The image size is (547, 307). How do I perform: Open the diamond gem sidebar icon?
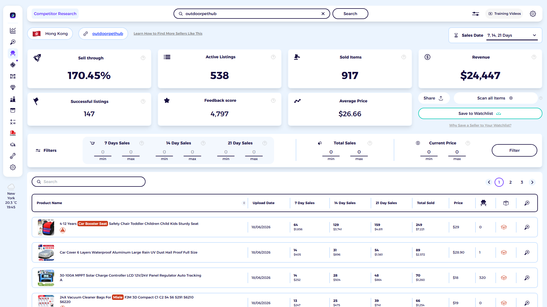pos(13,88)
